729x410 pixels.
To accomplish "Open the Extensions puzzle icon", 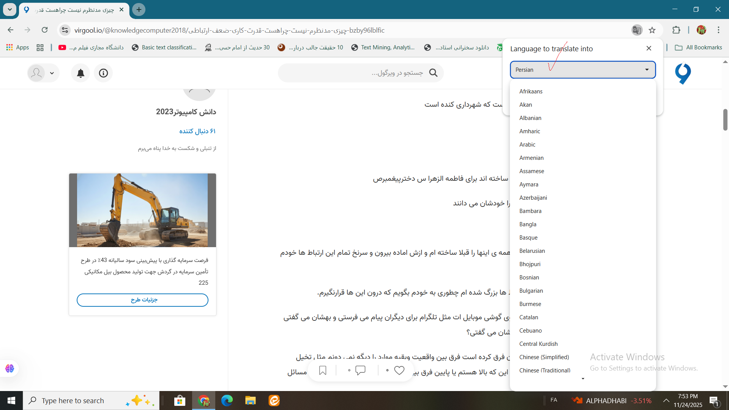I will tap(676, 30).
